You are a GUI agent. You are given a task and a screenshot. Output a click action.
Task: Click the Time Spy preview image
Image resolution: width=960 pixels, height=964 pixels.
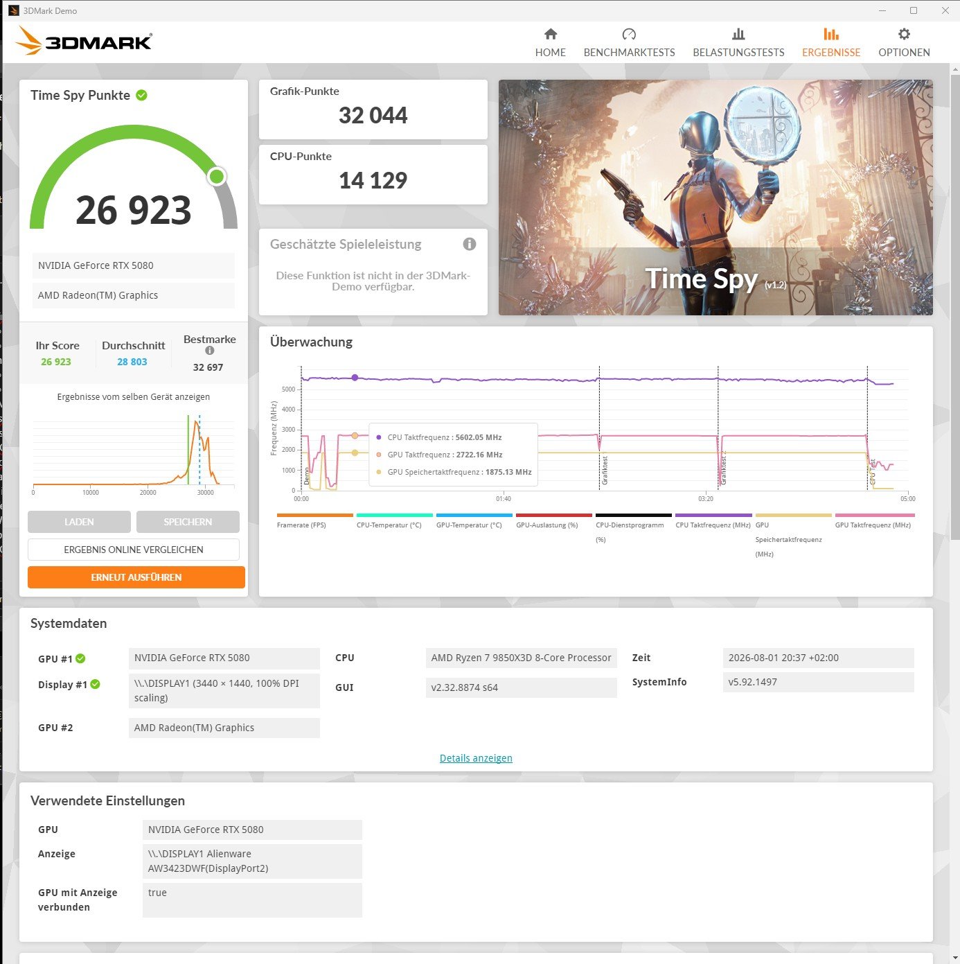coord(715,198)
